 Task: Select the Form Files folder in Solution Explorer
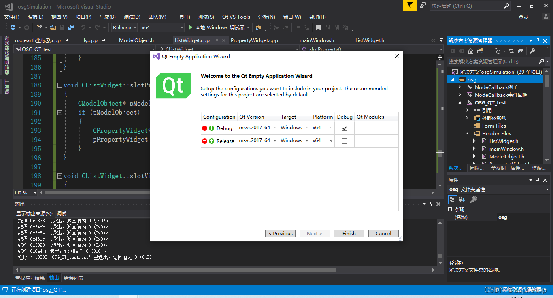(x=494, y=126)
